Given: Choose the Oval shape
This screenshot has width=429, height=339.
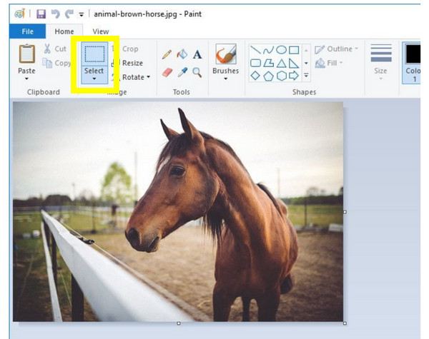Looking at the screenshot, I should pyautogui.click(x=281, y=50).
